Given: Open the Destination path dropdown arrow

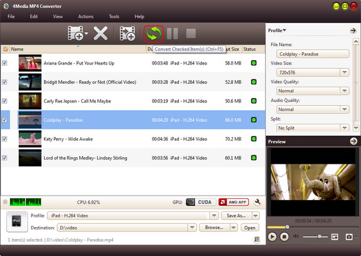Looking at the screenshot, I should [192, 228].
